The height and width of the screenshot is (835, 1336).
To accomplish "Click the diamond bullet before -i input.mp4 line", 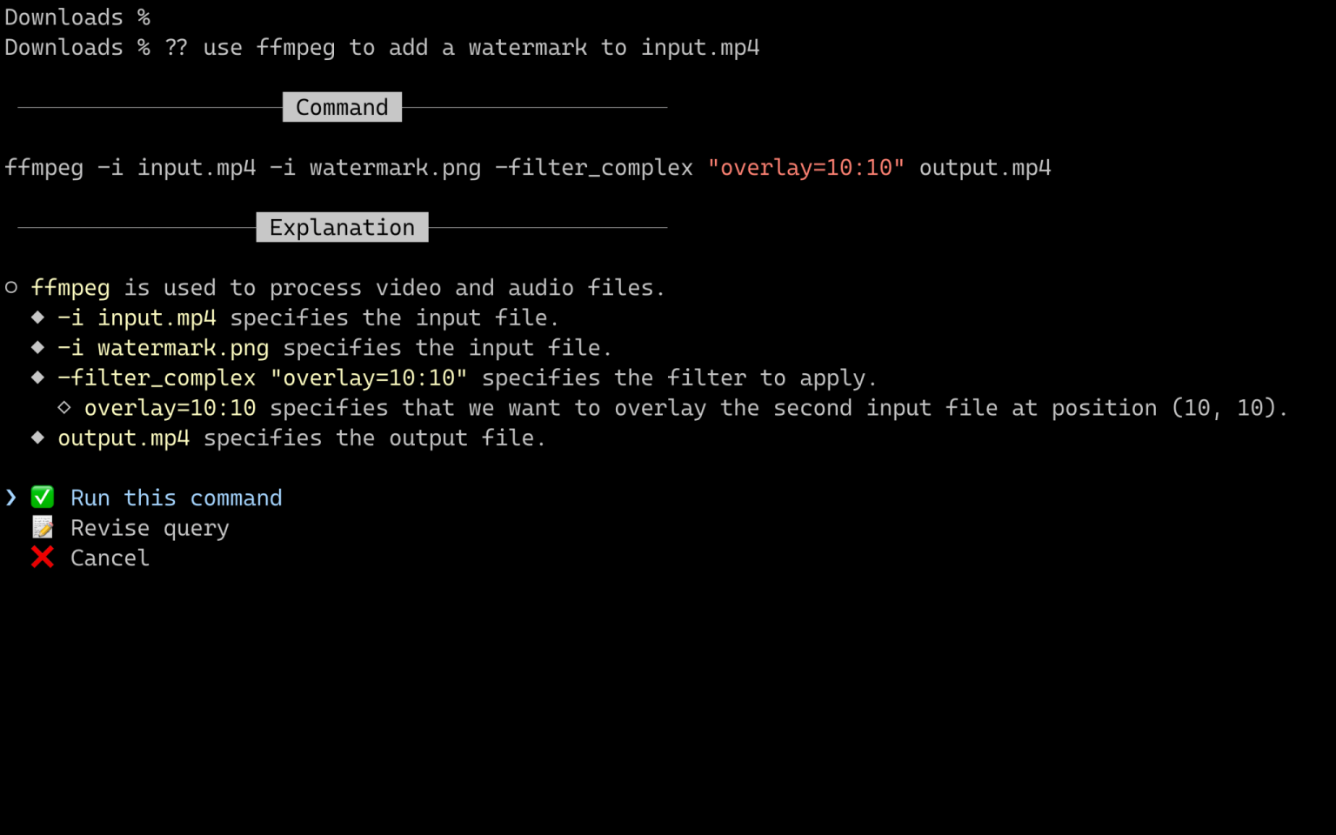I will (38, 317).
